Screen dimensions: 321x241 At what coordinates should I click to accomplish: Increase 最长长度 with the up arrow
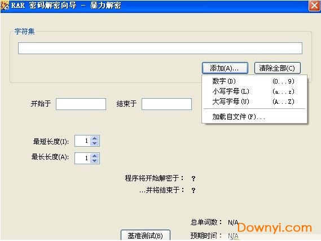point(95,156)
